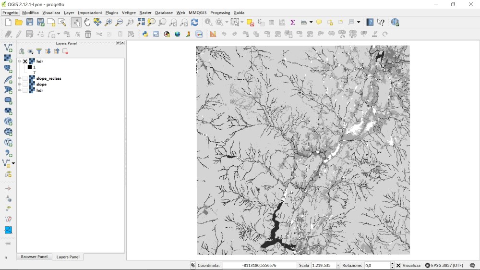This screenshot has width=480, height=270.
Task: Click the filter legend funnel icon
Action: coord(39,51)
